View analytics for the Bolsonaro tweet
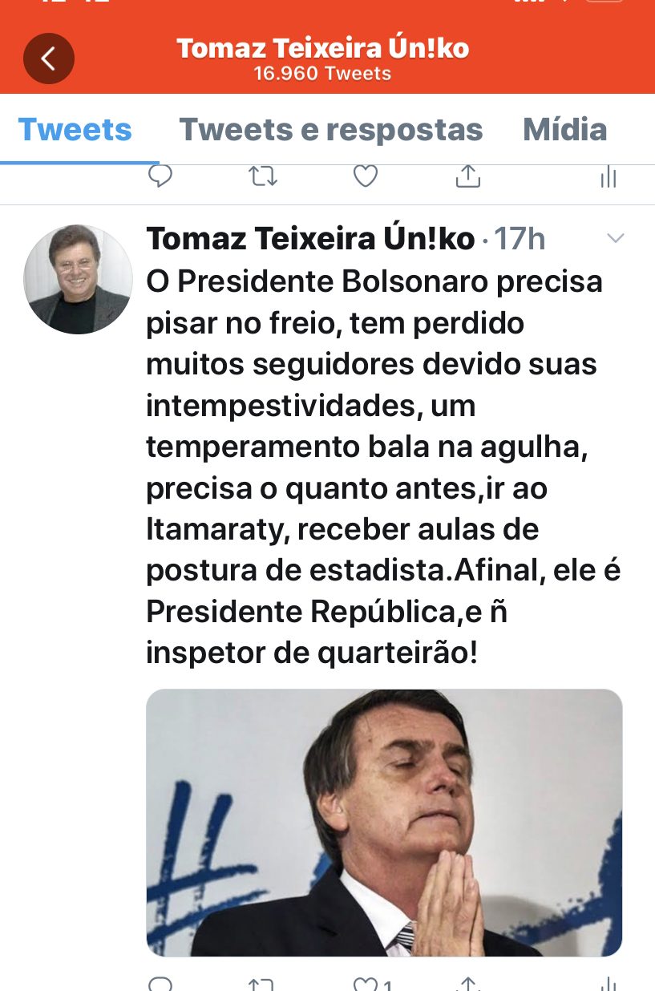The height and width of the screenshot is (991, 655). pos(609,984)
